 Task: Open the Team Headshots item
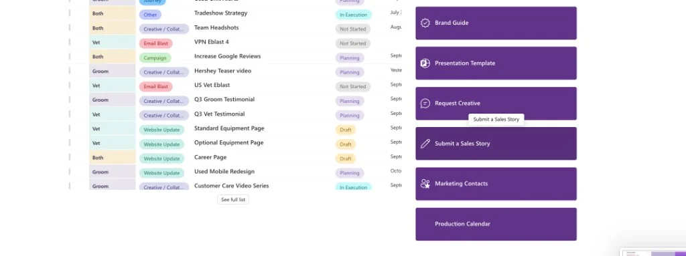[x=216, y=27]
